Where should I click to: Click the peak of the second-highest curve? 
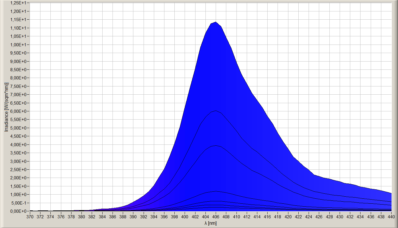tap(216, 110)
